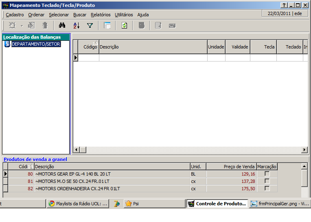Click the green refresh document icon
The image size is (311, 222).
pos(124,25)
